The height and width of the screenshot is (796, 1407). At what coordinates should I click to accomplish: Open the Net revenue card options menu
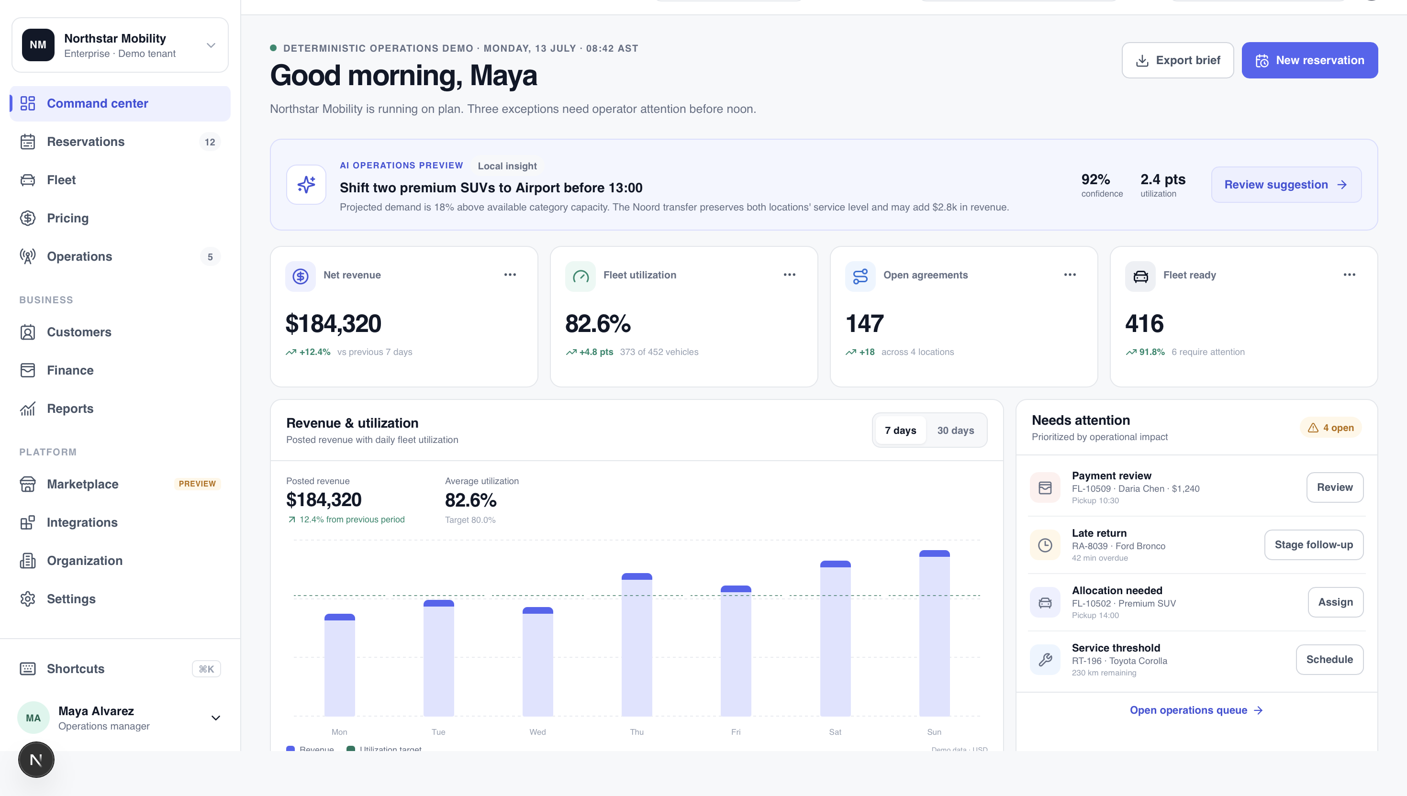tap(510, 275)
